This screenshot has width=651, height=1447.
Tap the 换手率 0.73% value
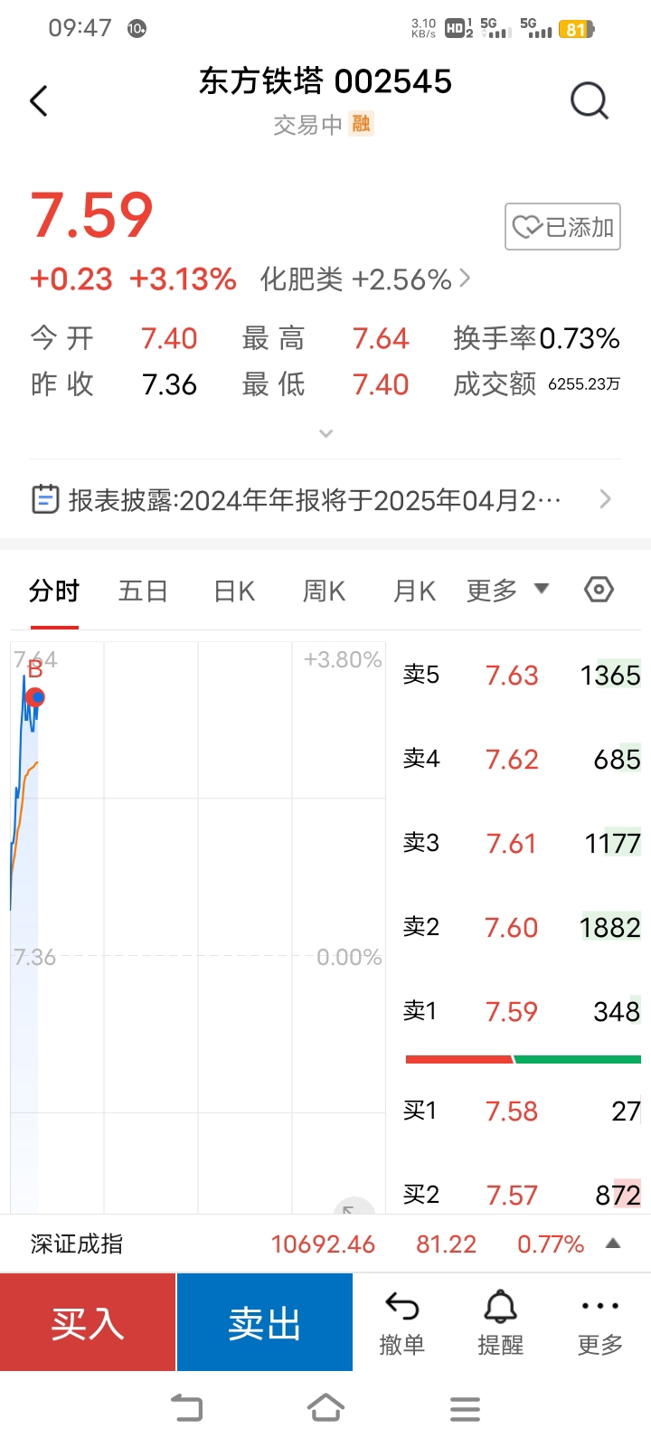(580, 338)
